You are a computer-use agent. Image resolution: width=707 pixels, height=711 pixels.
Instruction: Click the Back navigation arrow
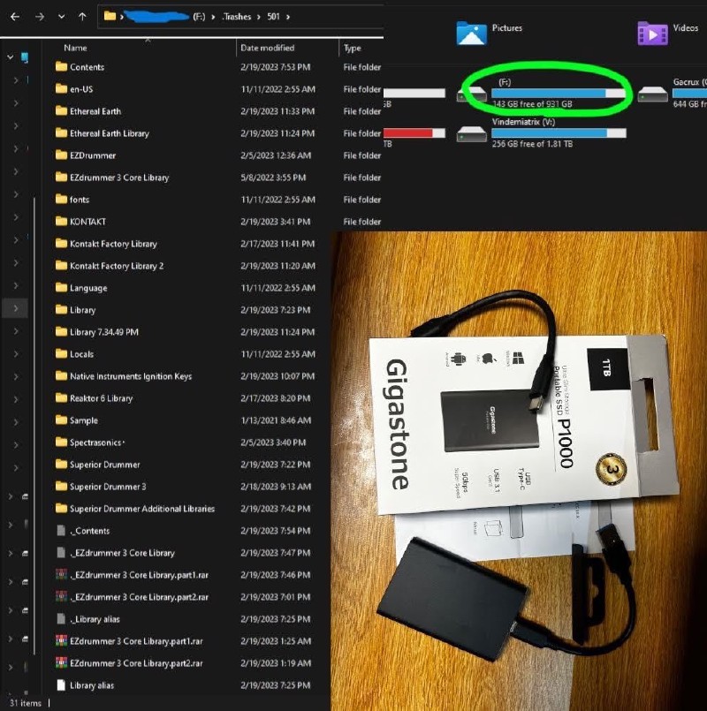[x=14, y=16]
